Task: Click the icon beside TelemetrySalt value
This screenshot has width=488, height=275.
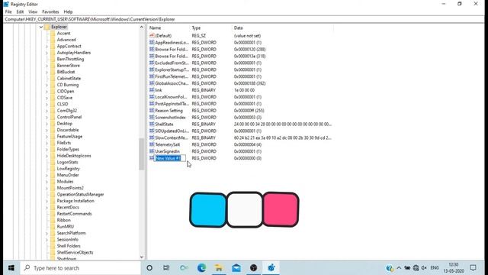Action: [152, 144]
